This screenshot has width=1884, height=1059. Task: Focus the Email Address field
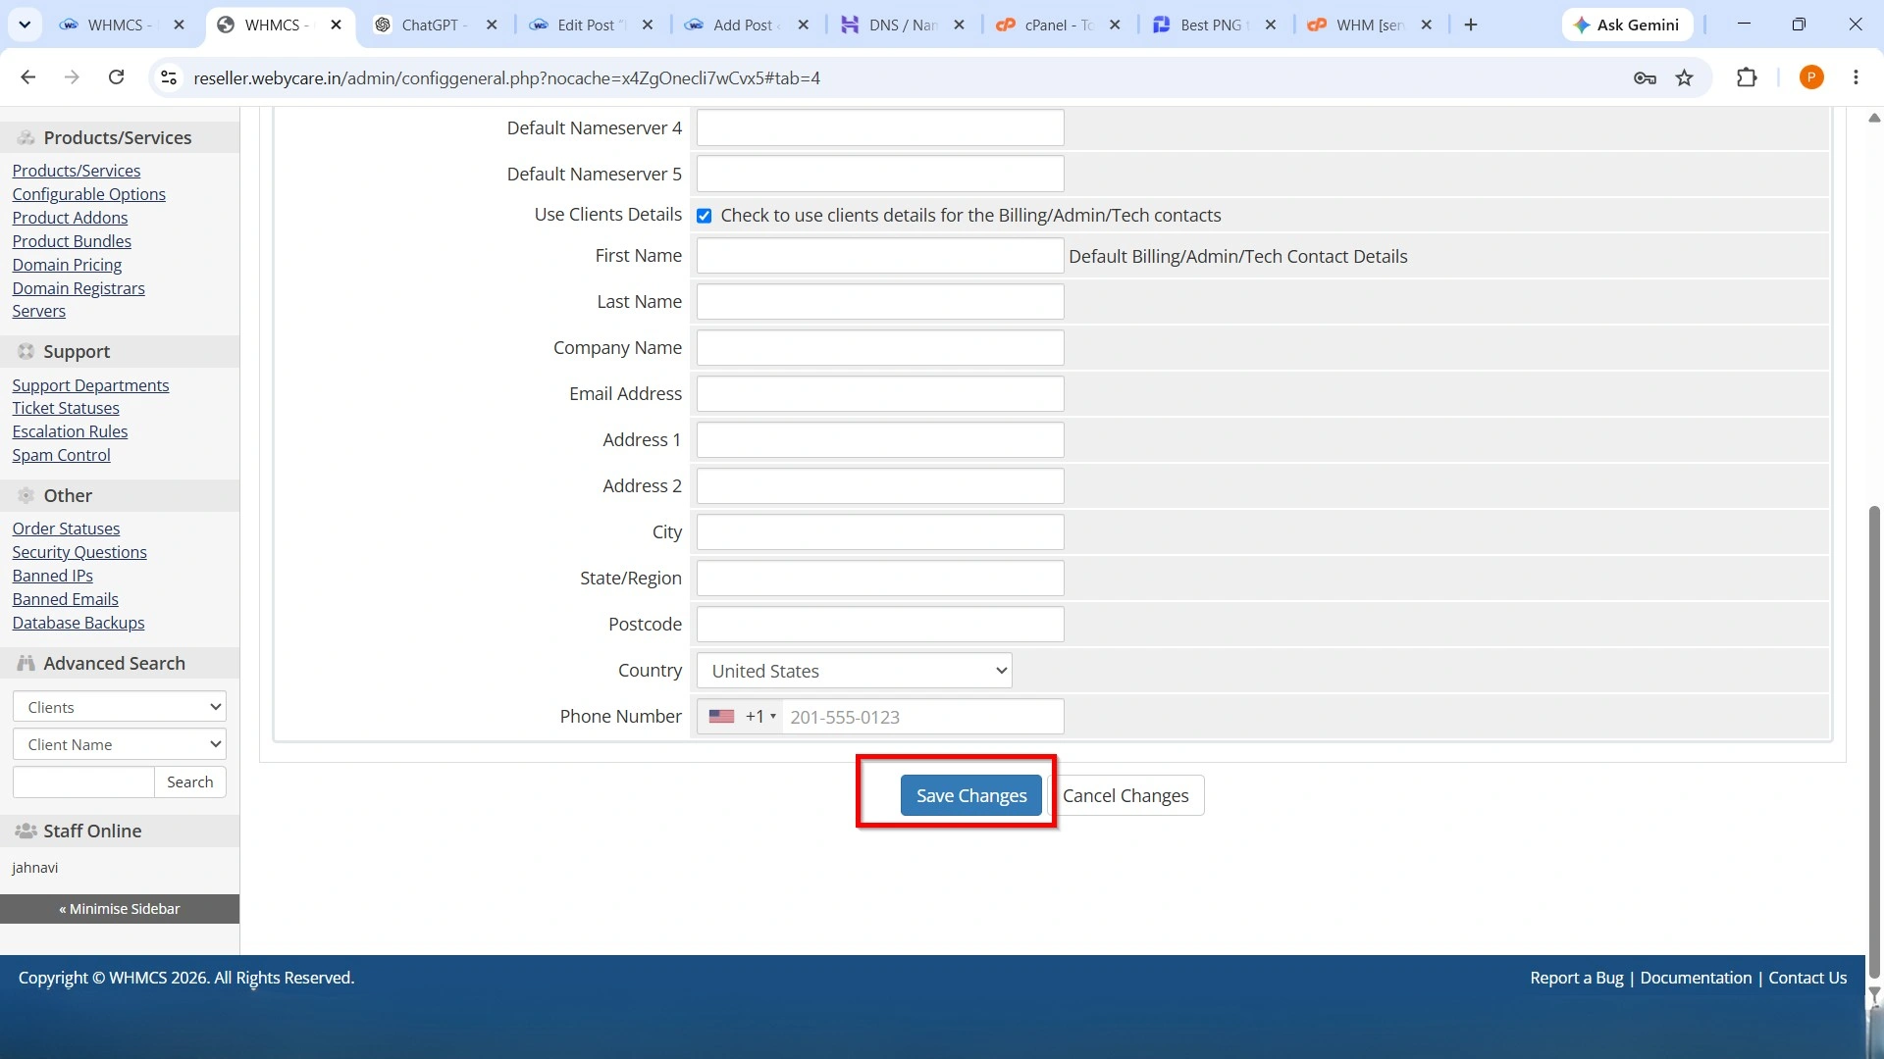[880, 394]
